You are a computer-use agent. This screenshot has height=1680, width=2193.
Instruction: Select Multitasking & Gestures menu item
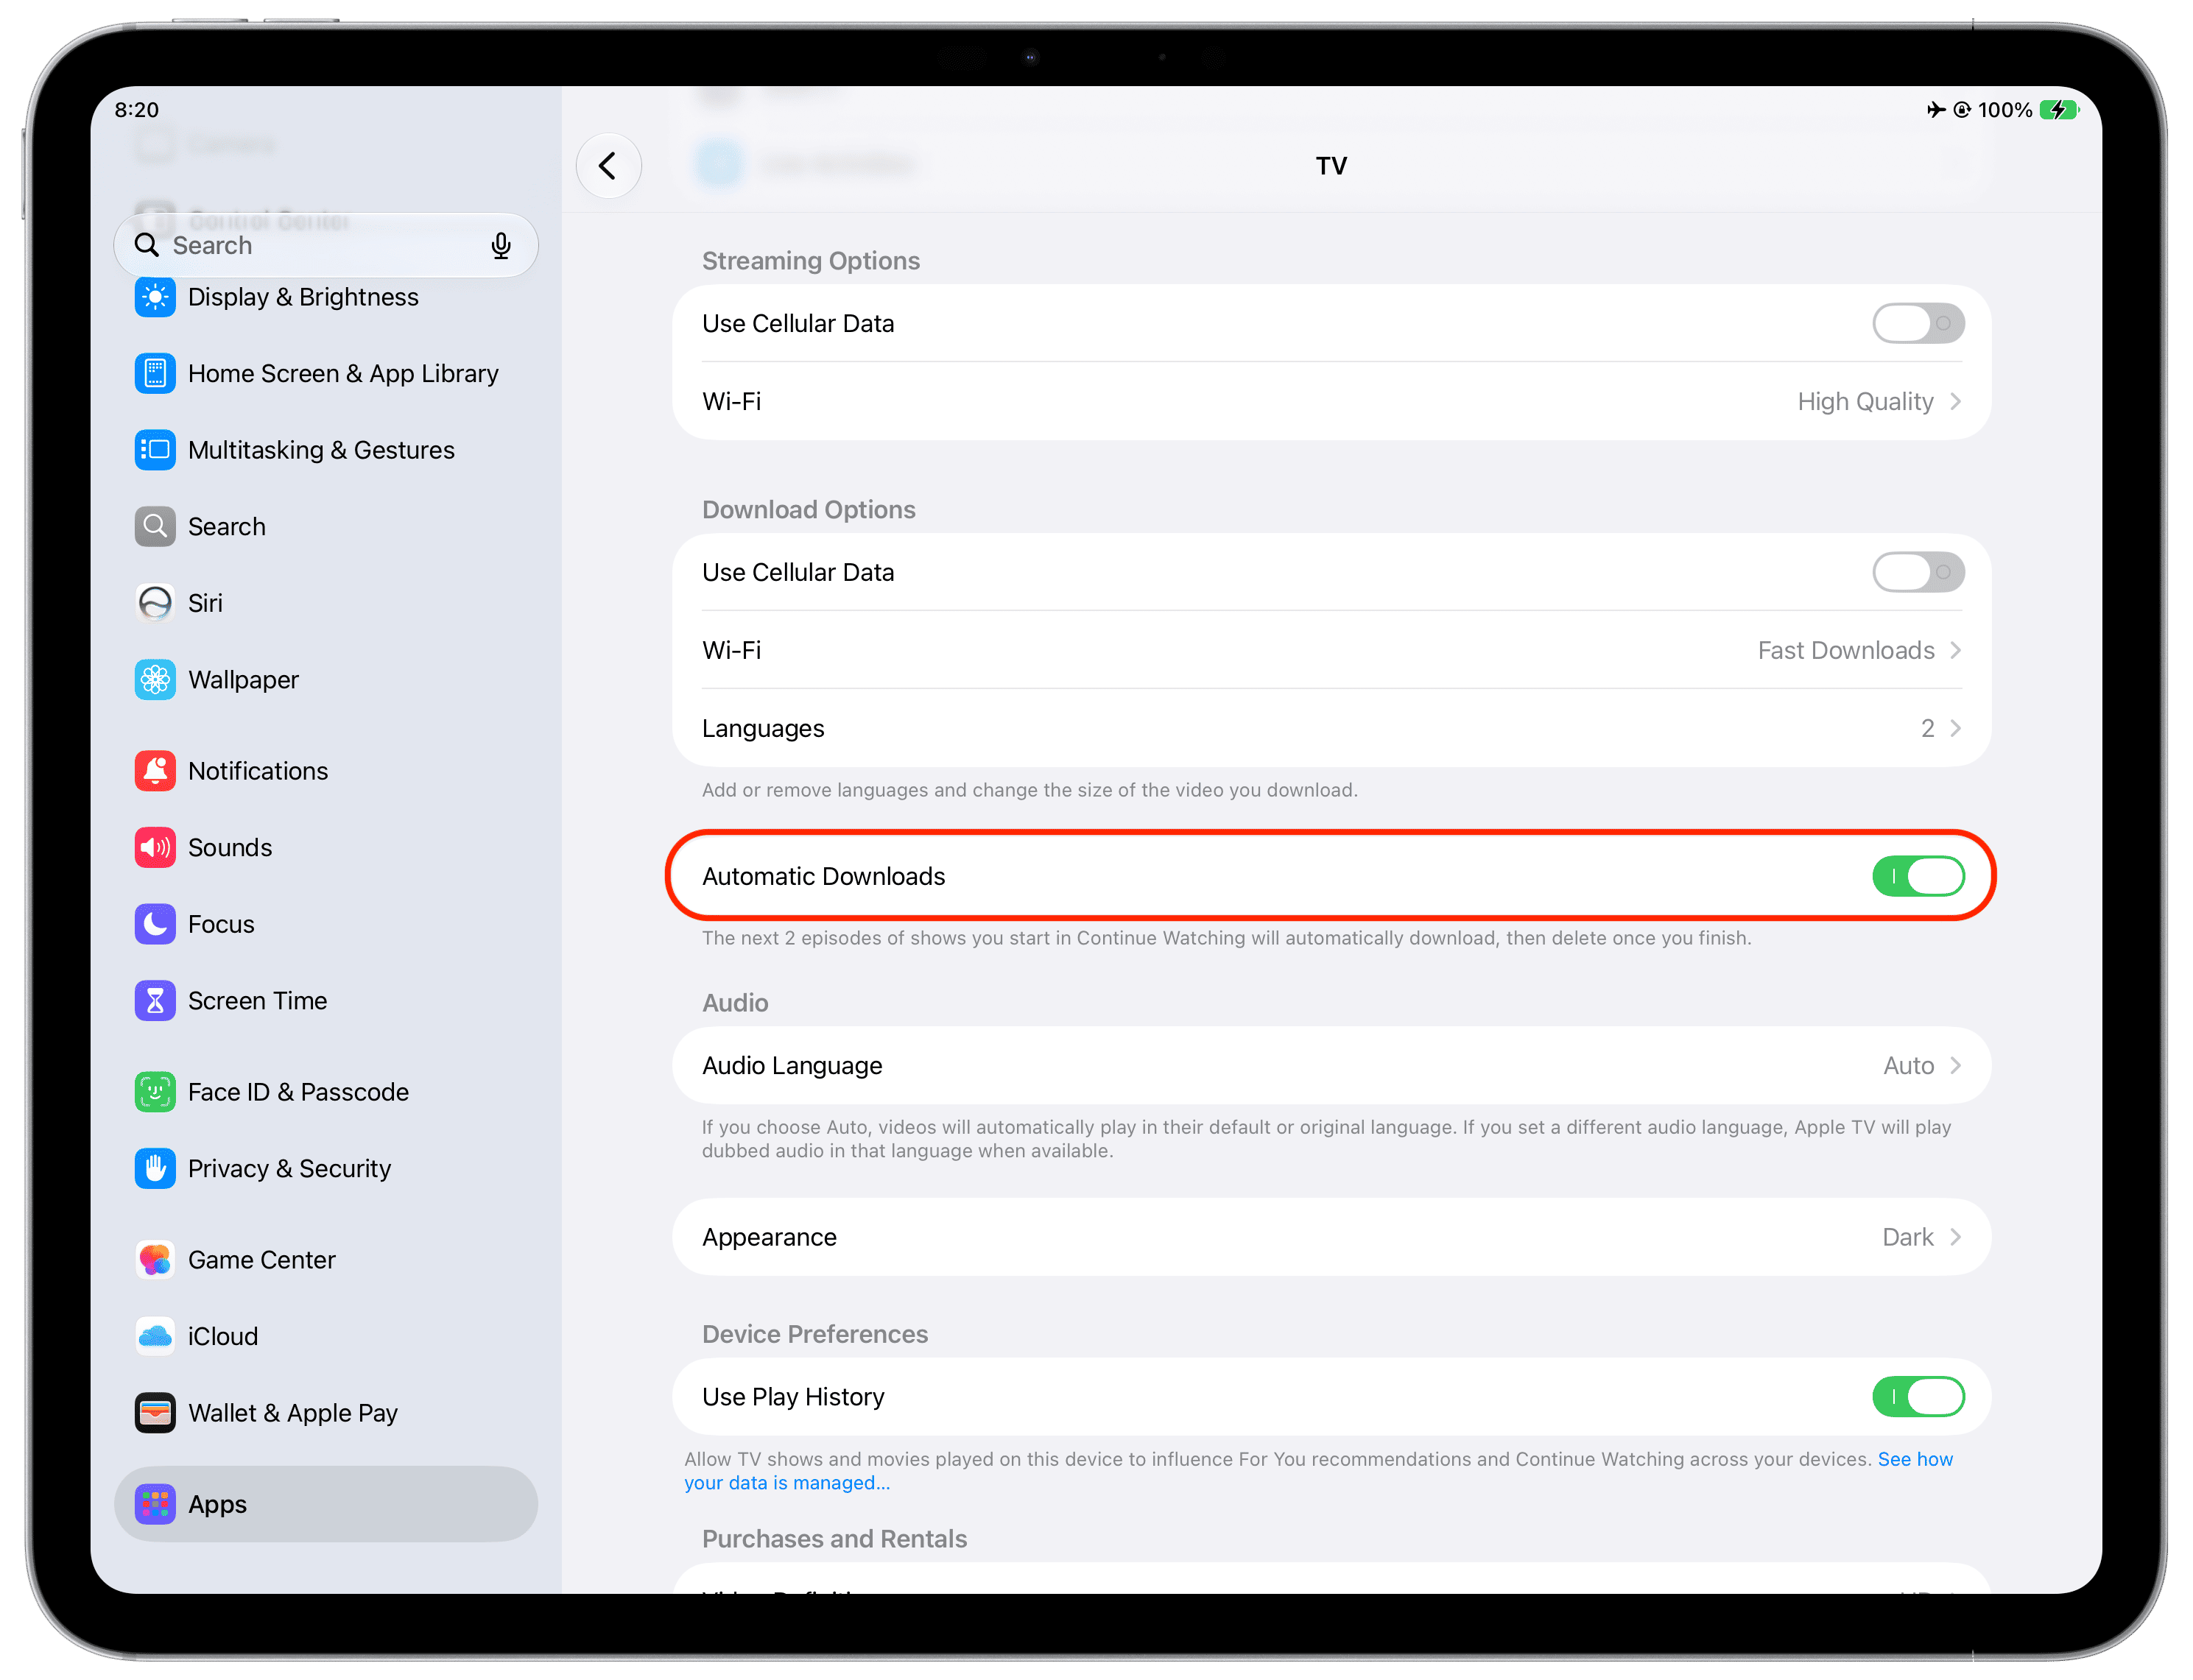click(x=326, y=450)
